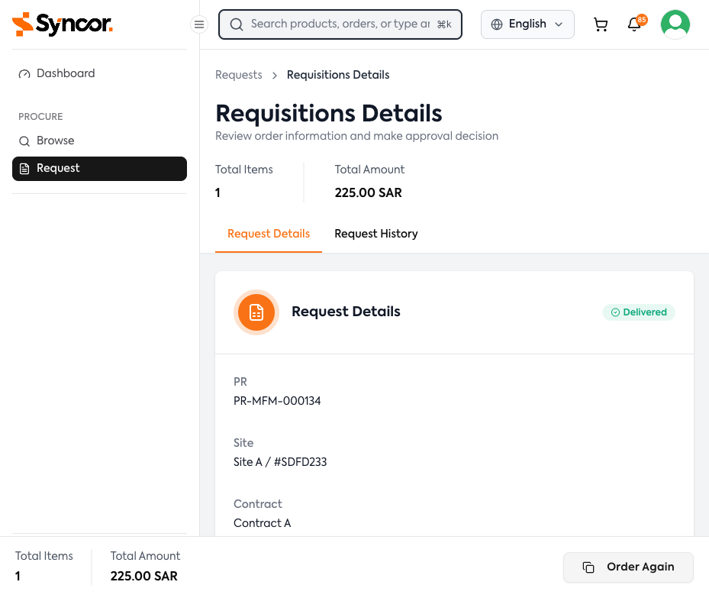Click the copy icon in Order Again
The width and height of the screenshot is (709, 598).
tap(588, 567)
